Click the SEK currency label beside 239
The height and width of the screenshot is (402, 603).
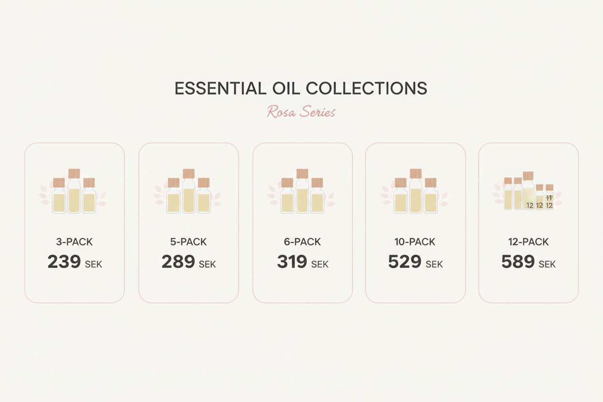(x=94, y=265)
